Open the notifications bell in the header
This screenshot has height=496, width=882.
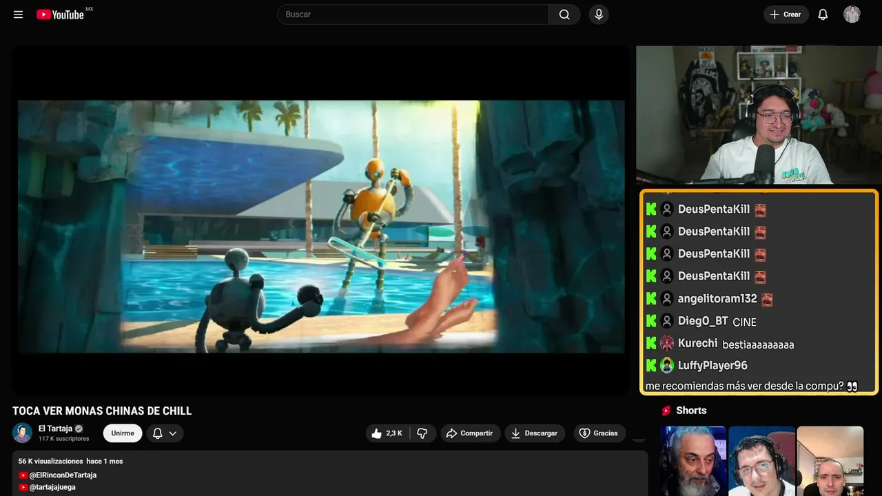pos(823,14)
